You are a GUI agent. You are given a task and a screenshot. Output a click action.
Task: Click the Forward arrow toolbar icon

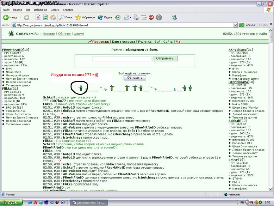point(26,17)
